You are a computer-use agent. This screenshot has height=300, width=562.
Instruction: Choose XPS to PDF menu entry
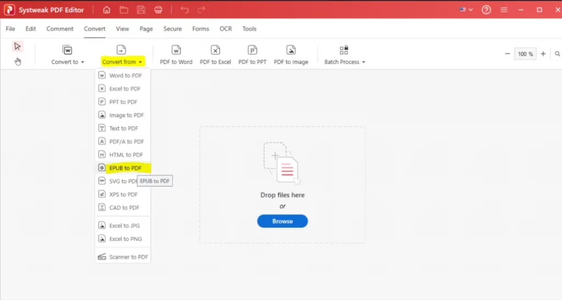[123, 194]
